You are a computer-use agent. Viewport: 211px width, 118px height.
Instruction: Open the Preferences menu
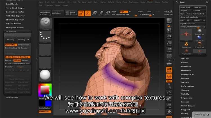134,2
